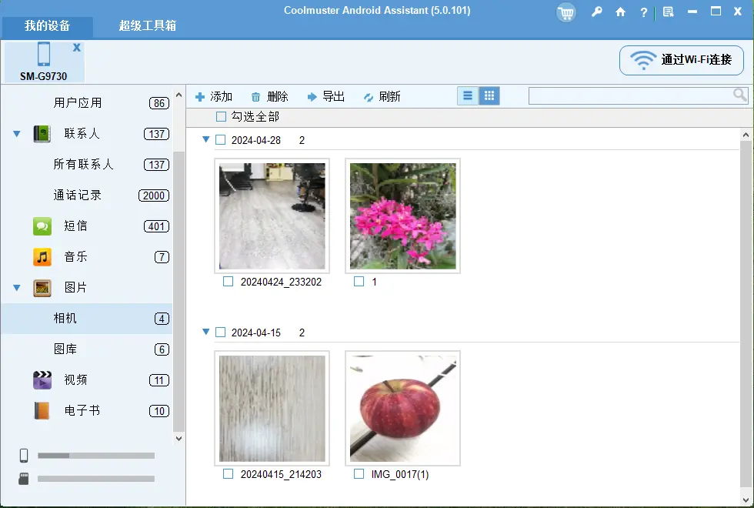Switch to the 超级工具箱 tab

click(148, 26)
